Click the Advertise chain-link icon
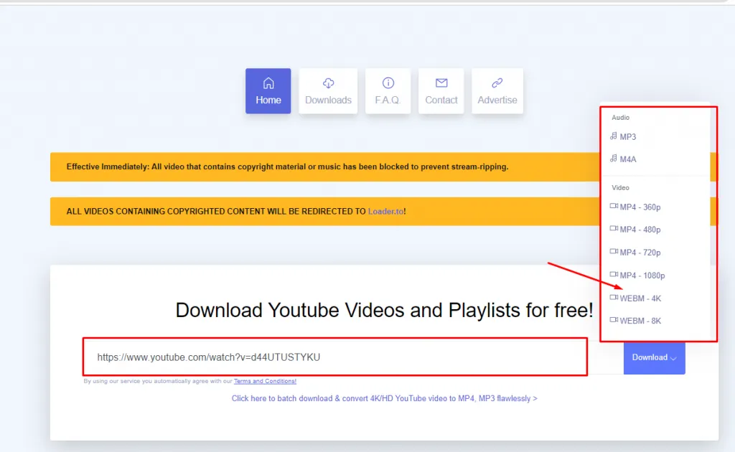This screenshot has height=452, width=735. [497, 83]
